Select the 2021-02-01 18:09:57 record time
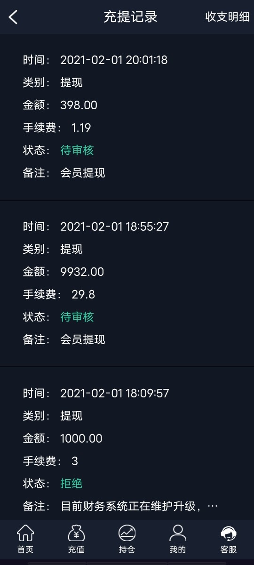254x565 pixels. (114, 393)
